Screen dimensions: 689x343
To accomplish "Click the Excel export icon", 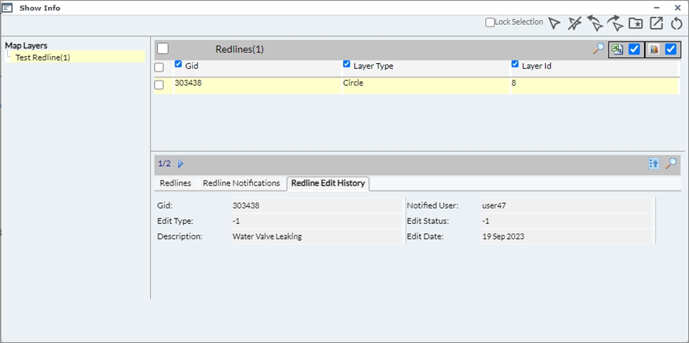I will tap(617, 49).
